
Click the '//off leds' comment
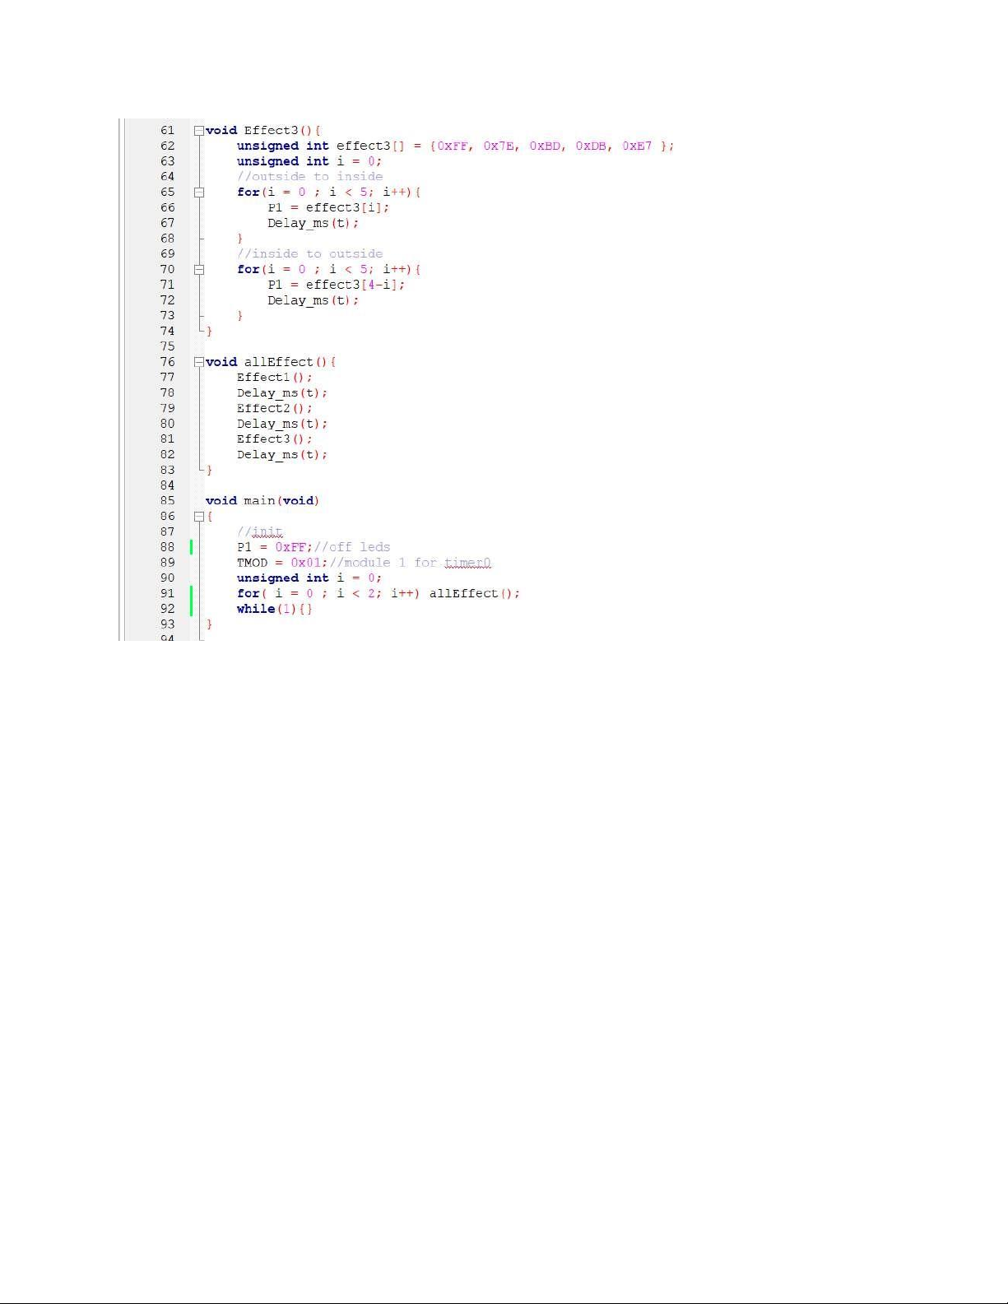tap(352, 547)
